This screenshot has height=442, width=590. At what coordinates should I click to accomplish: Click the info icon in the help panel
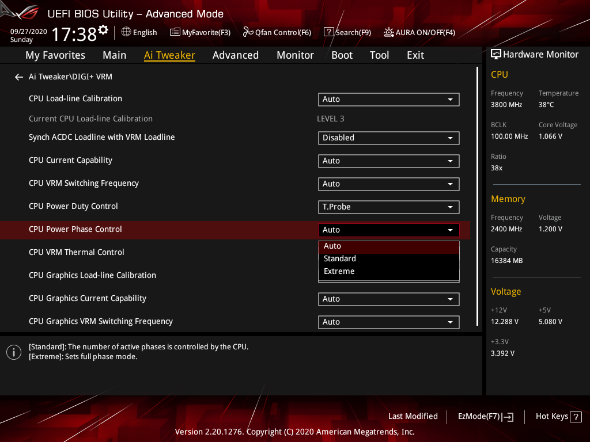(14, 352)
